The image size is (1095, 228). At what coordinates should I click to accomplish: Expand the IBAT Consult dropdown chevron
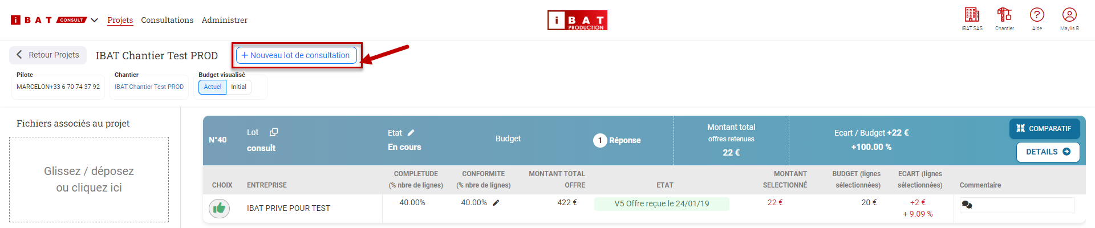[95, 21]
